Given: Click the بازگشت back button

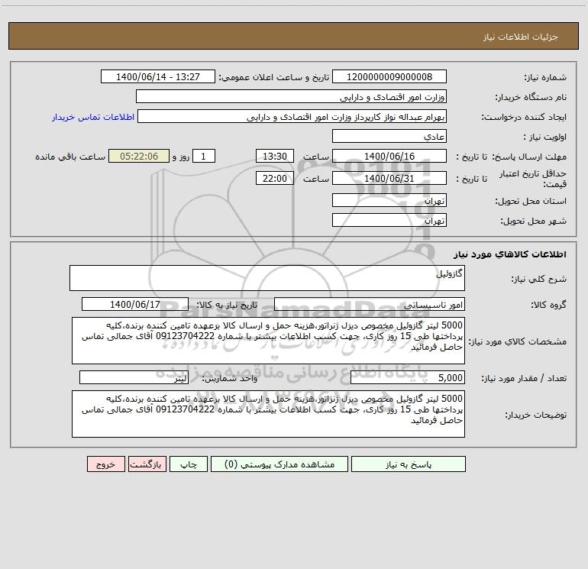Looking at the screenshot, I should 147,464.
